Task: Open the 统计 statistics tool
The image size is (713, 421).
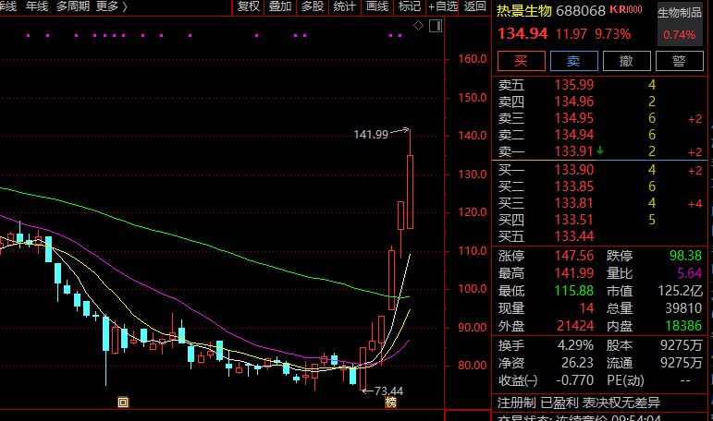Action: click(344, 6)
